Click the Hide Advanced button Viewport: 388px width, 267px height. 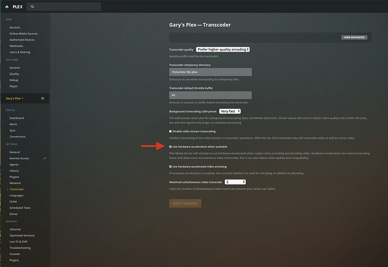point(354,37)
